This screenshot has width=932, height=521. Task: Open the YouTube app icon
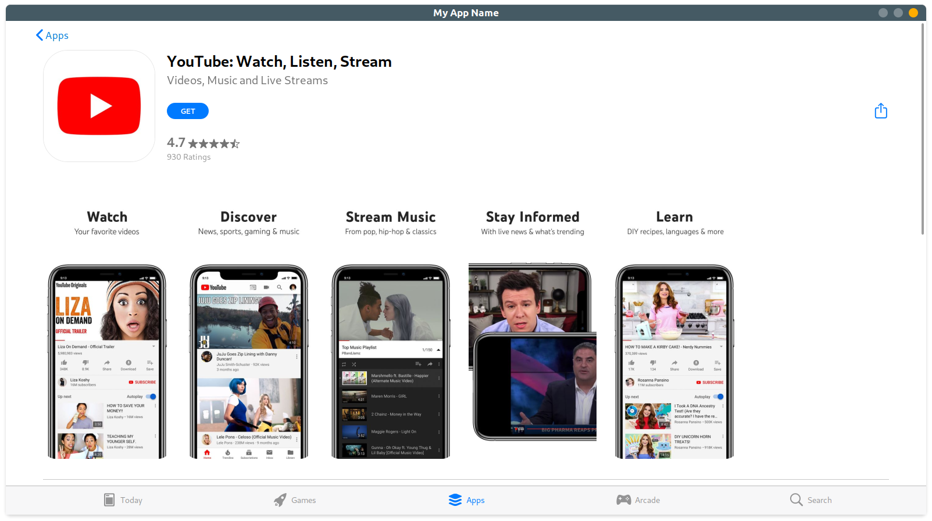click(99, 106)
